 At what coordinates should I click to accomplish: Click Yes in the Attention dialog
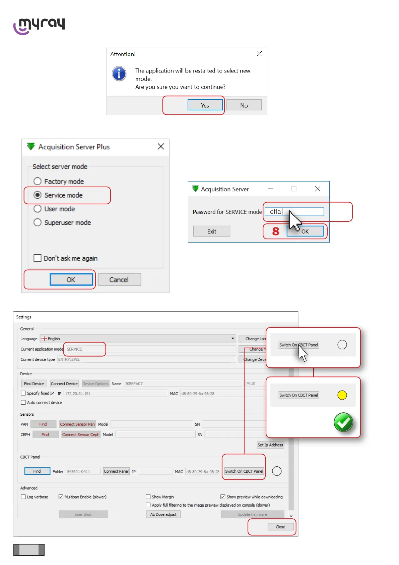click(x=205, y=105)
